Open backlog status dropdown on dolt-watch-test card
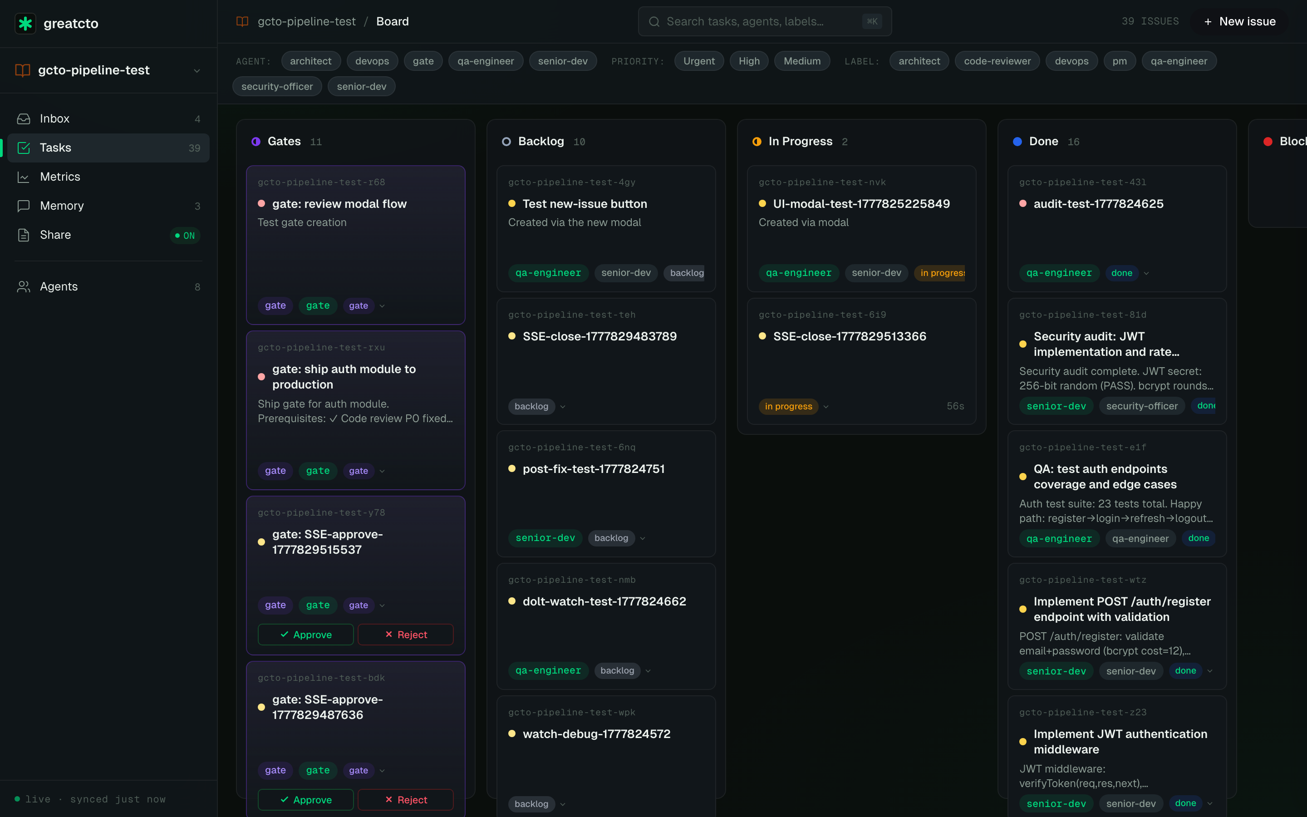The image size is (1307, 817). click(x=648, y=670)
